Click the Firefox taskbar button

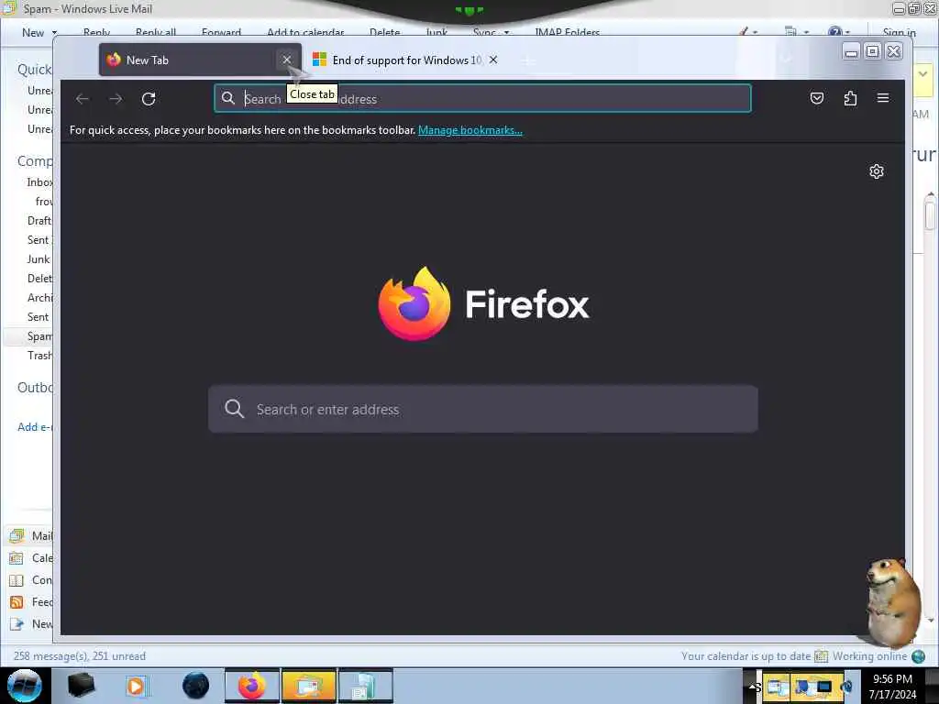click(x=251, y=686)
